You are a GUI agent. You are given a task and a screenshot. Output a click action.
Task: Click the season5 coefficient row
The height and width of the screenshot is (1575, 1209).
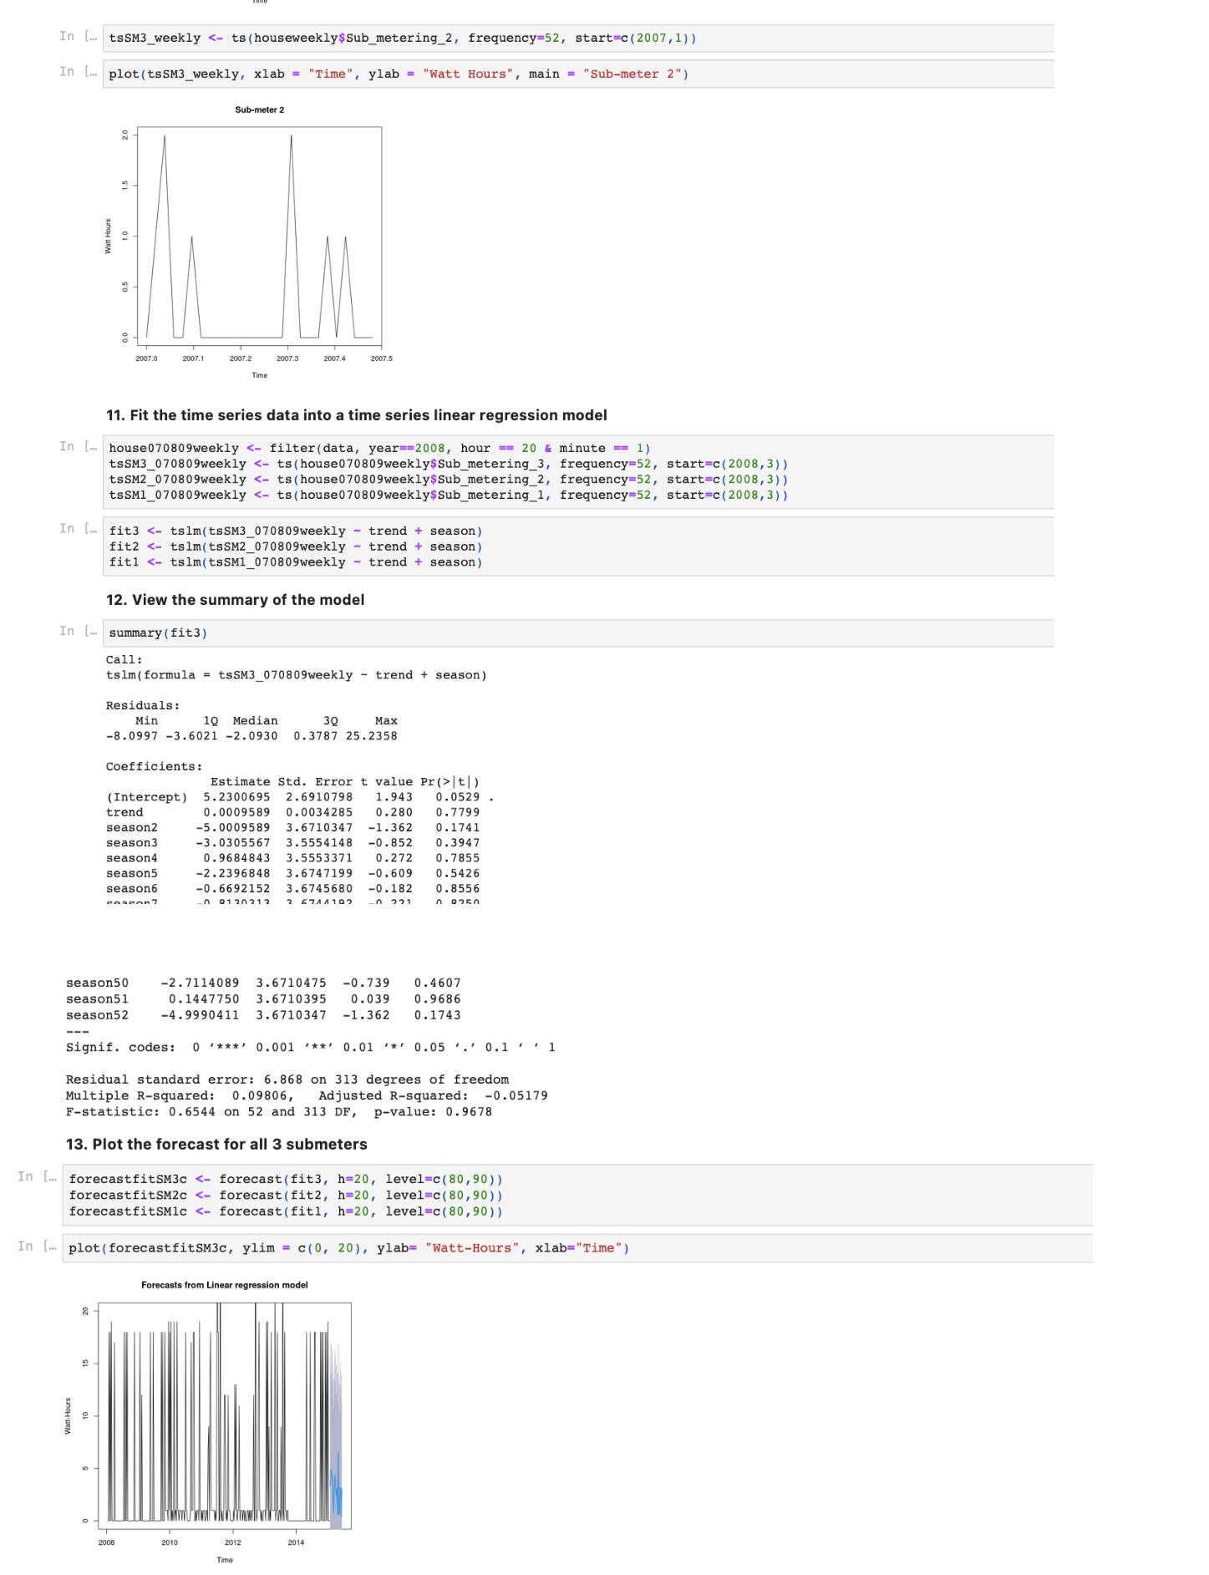click(293, 873)
